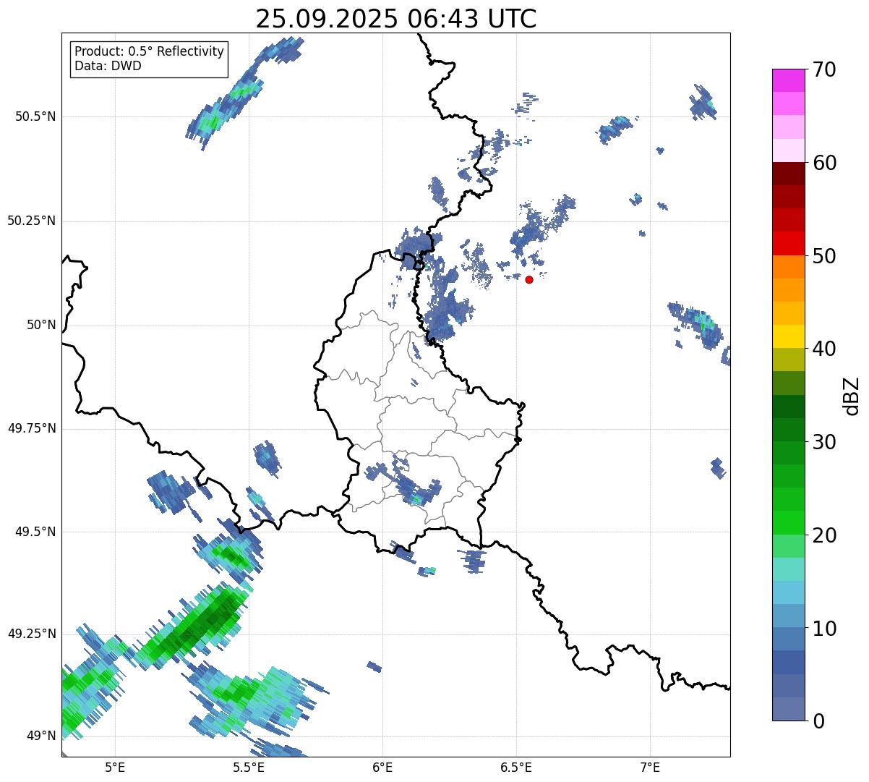Click the colorbar value 60

click(824, 163)
